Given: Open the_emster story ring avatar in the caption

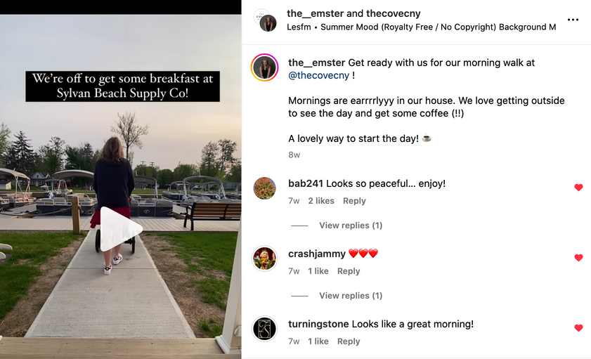Looking at the screenshot, I should tap(264, 67).
